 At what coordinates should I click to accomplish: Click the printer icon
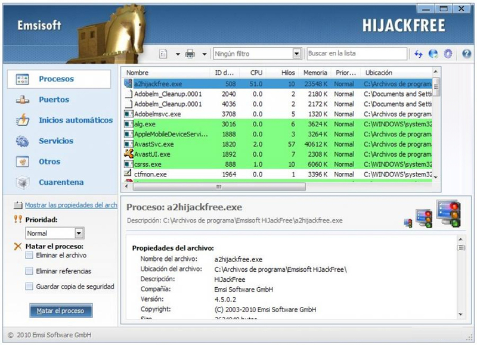coord(190,54)
